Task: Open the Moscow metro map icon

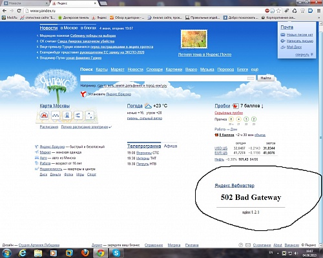Action: pos(45,115)
